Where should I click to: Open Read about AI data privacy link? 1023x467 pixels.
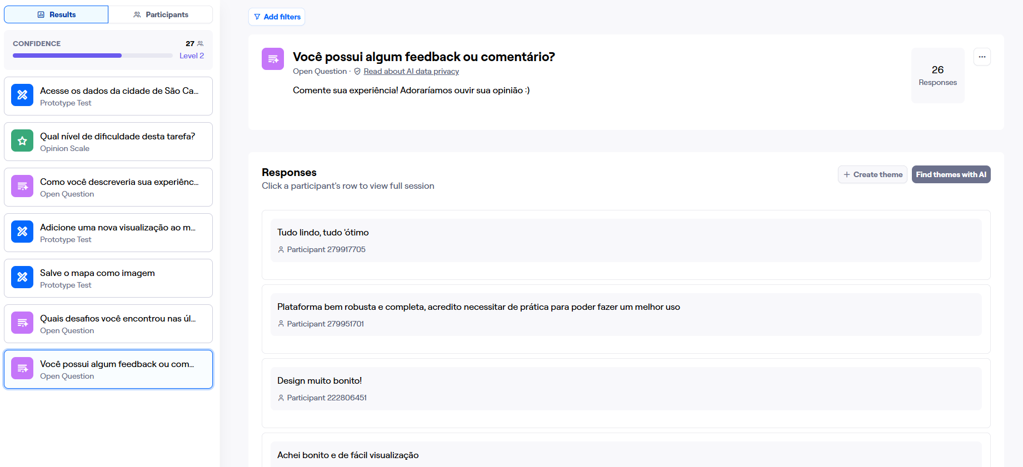(x=411, y=72)
